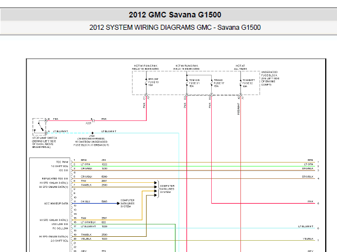Click the LT BLU/WHT label at right edge
Screen dimensions: 337x252
pyautogui.click(x=306, y=226)
